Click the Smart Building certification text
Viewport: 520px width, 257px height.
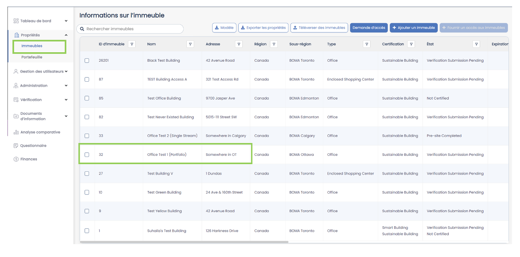pyautogui.click(x=395, y=228)
